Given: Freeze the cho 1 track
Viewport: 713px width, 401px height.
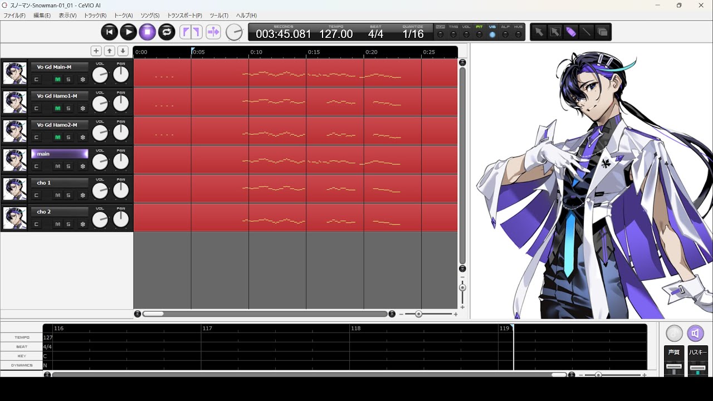Looking at the screenshot, I should (x=82, y=195).
